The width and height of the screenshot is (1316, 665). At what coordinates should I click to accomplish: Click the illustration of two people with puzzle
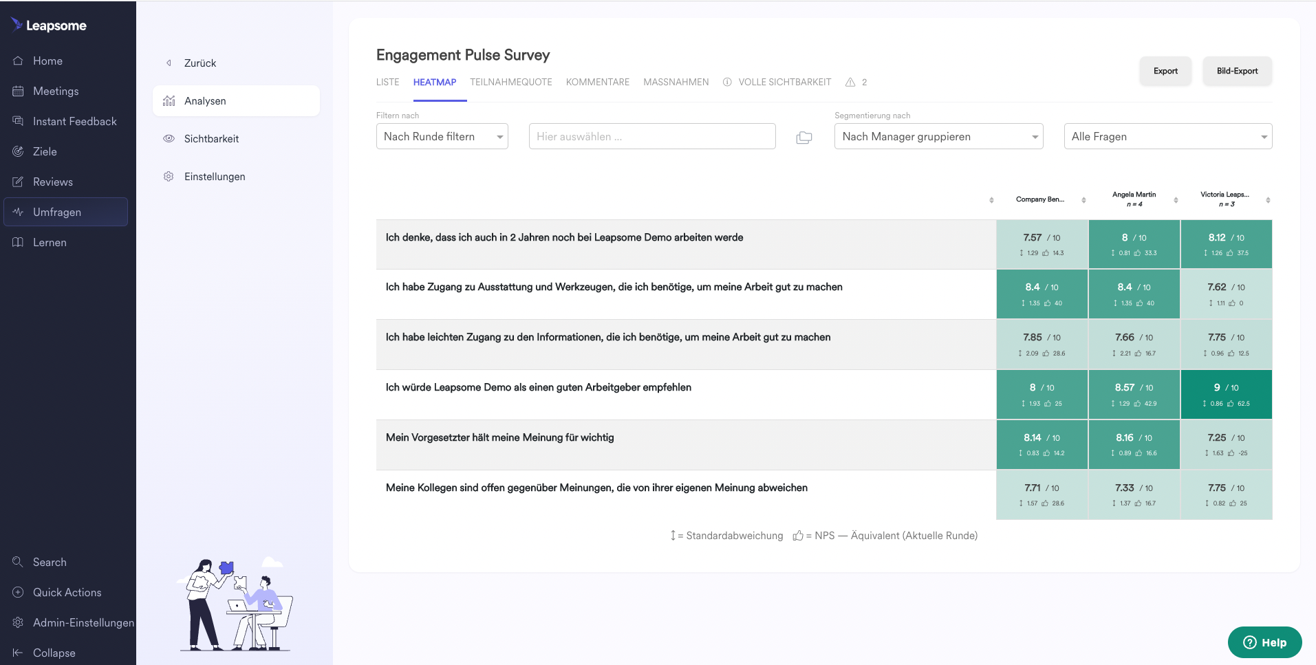point(235,604)
